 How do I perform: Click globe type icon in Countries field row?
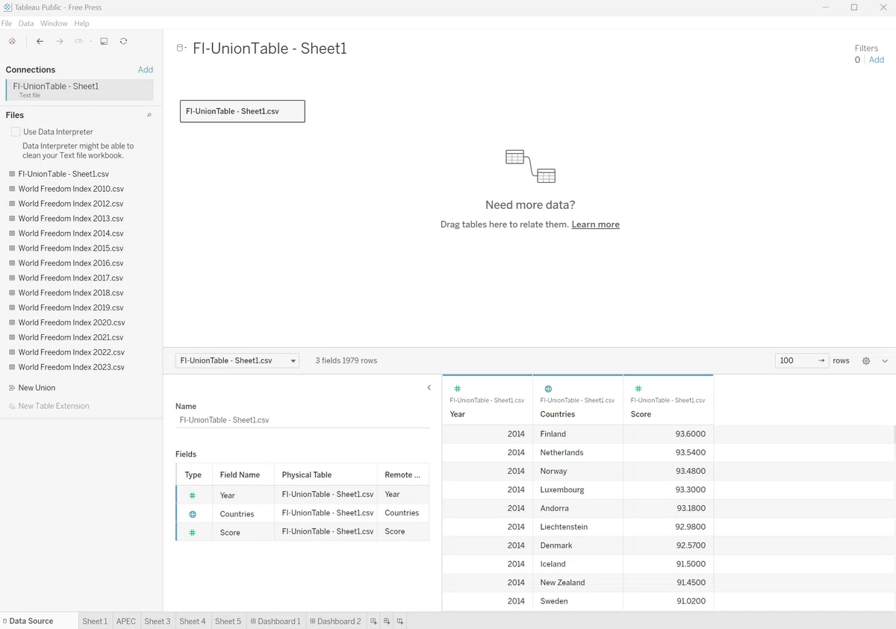(x=193, y=514)
